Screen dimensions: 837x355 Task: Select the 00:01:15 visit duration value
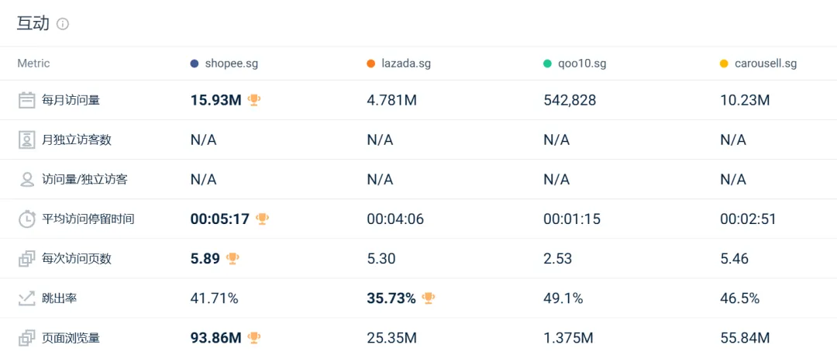(x=572, y=219)
